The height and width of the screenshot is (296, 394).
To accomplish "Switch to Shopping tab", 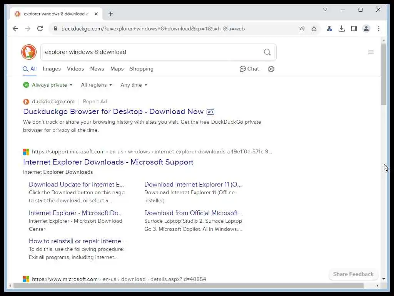I will tap(142, 69).
